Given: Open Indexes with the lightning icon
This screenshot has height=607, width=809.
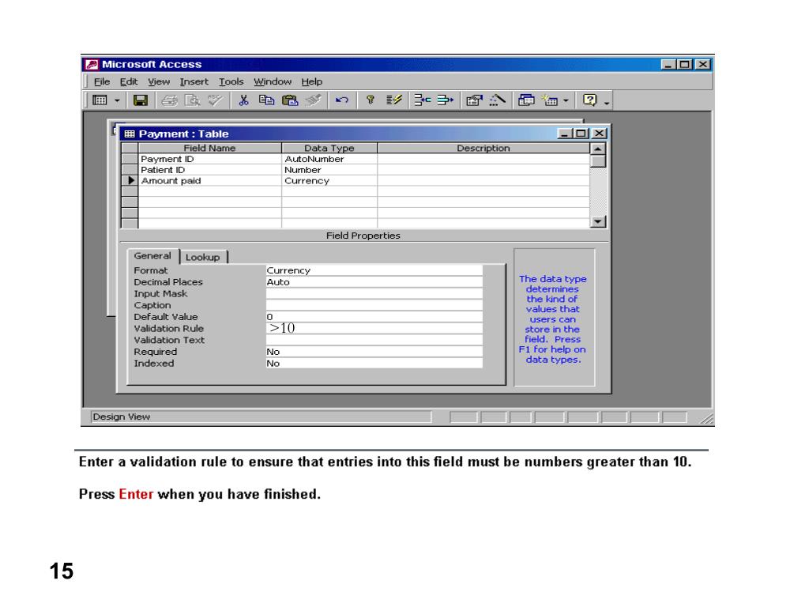Looking at the screenshot, I should click(x=393, y=100).
